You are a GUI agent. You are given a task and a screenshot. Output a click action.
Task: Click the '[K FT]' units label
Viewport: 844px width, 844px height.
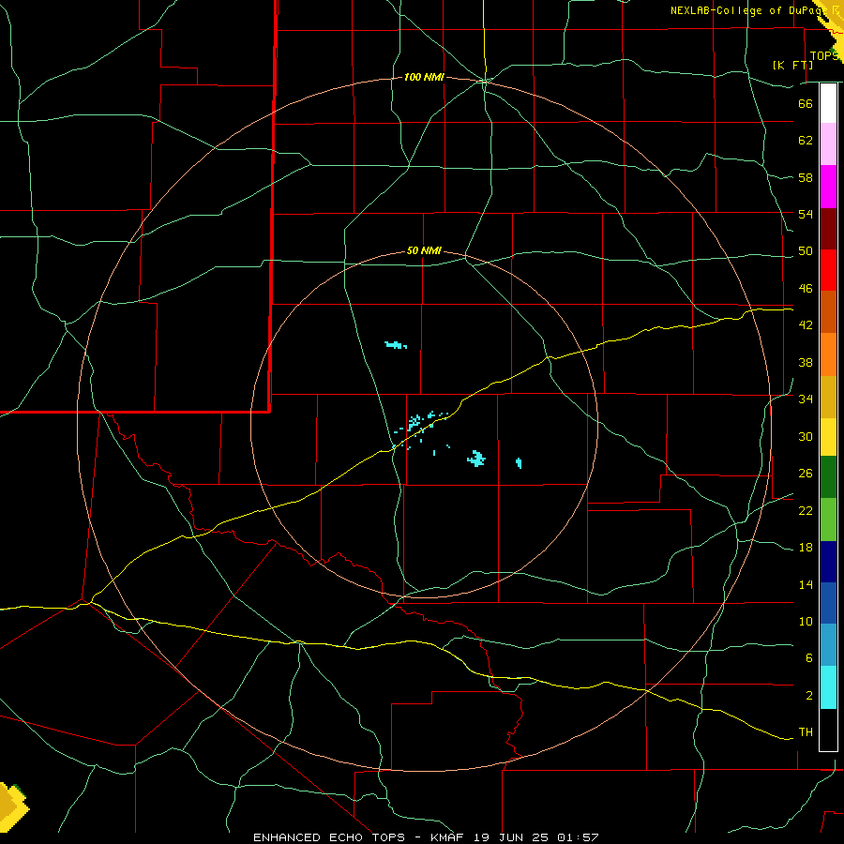[x=792, y=65]
